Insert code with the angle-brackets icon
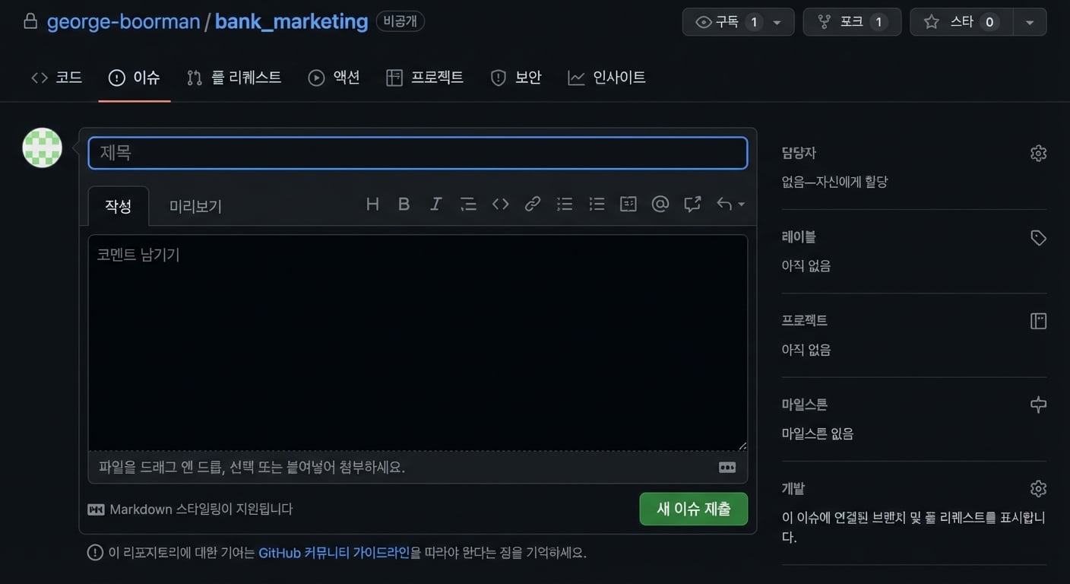 click(500, 204)
